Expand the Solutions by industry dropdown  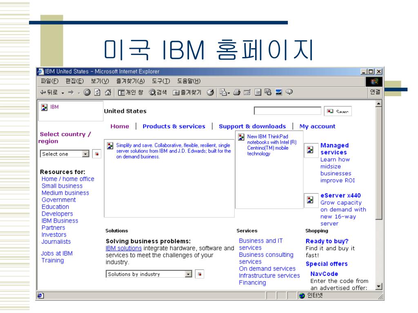click(x=189, y=274)
